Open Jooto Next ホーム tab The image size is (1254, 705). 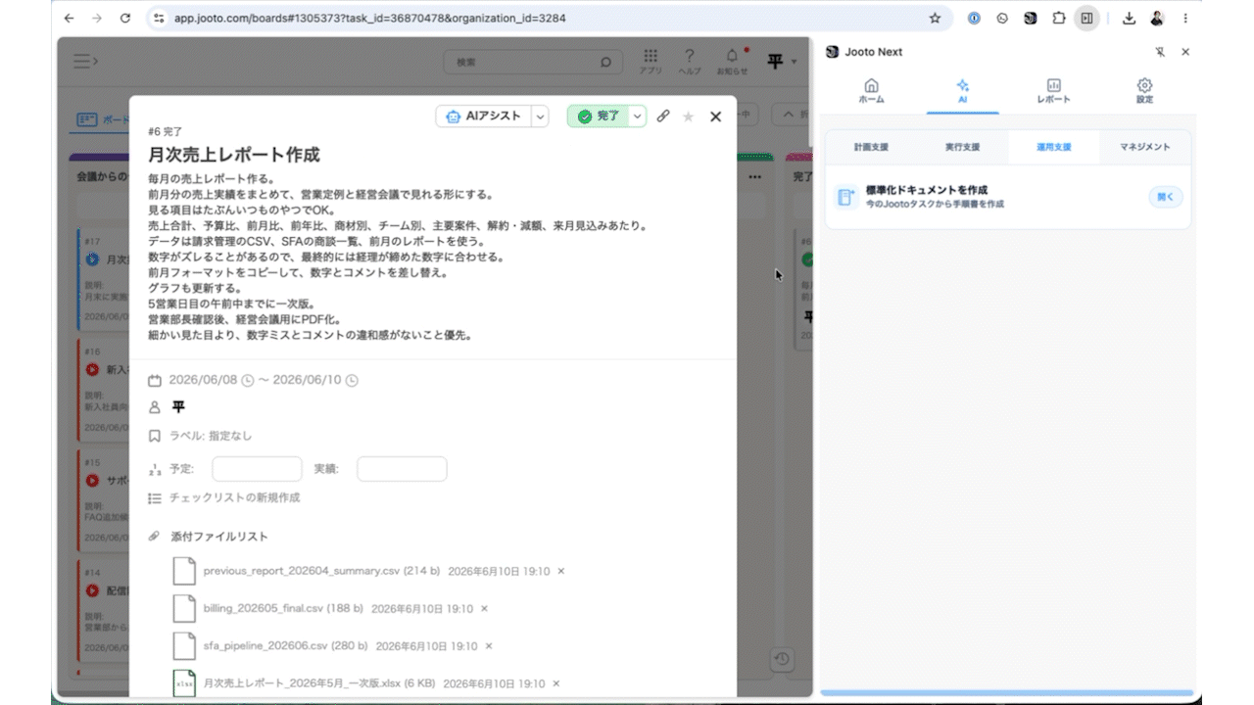[x=871, y=91]
